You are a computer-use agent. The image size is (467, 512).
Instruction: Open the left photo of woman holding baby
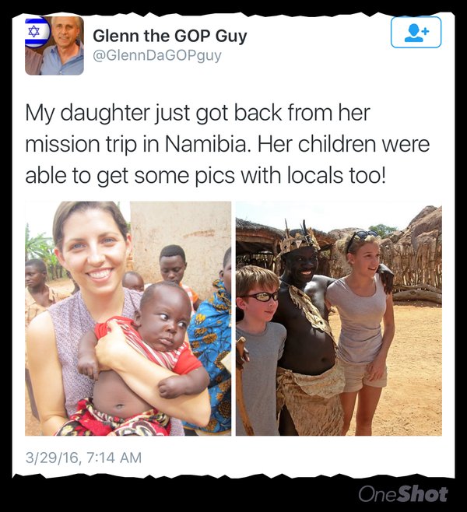tap(128, 318)
